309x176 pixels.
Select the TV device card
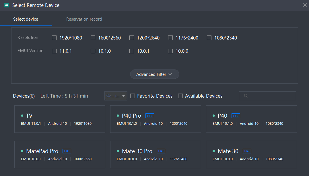[x=60, y=119]
